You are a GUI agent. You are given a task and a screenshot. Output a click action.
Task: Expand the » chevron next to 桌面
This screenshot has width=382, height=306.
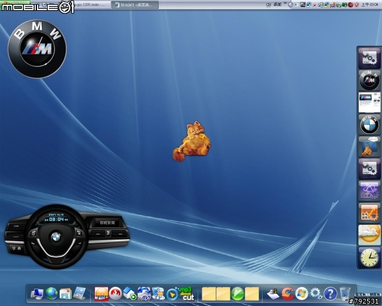[285, 4]
